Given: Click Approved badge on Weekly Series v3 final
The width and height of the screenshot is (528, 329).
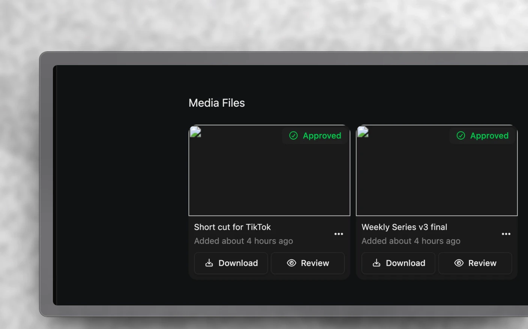Looking at the screenshot, I should click(483, 135).
